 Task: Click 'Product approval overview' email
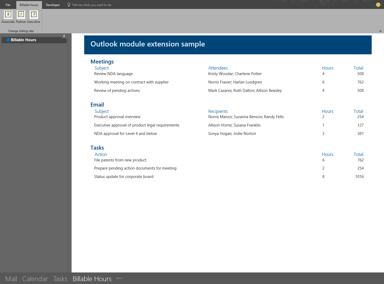tap(117, 117)
